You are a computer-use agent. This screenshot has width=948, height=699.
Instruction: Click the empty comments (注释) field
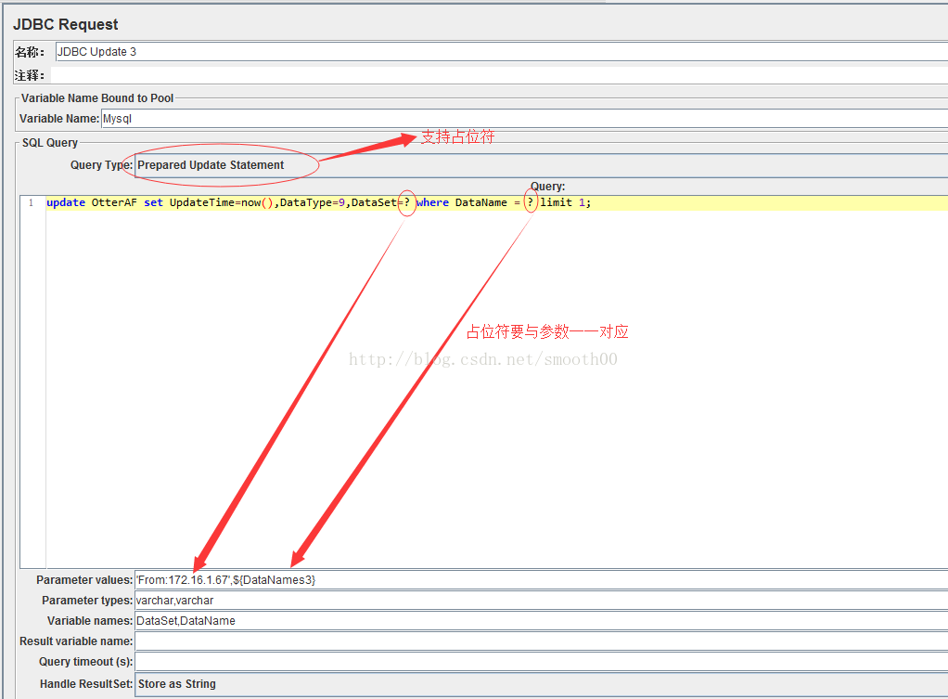[499, 75]
